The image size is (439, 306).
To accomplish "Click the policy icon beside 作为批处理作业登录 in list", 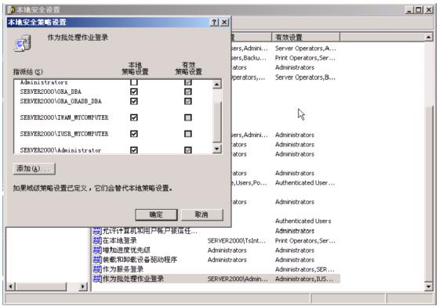I will (97, 279).
